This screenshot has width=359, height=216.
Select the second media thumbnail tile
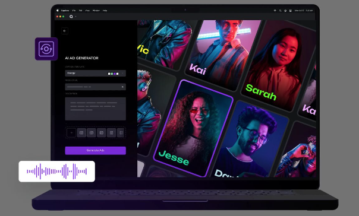(92, 132)
